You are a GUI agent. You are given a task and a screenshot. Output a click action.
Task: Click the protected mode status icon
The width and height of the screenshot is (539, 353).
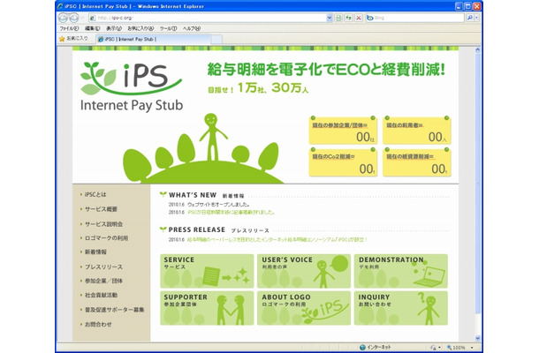[436, 348]
